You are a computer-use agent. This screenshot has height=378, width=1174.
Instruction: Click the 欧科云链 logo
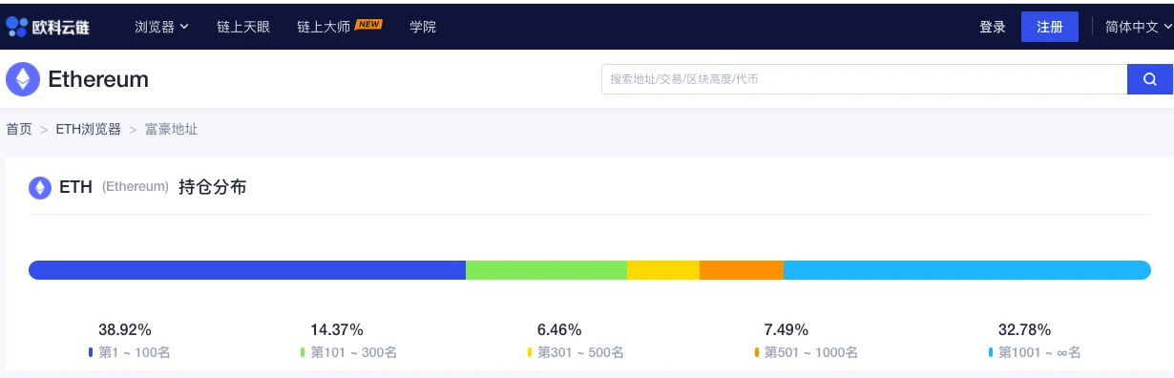[48, 27]
